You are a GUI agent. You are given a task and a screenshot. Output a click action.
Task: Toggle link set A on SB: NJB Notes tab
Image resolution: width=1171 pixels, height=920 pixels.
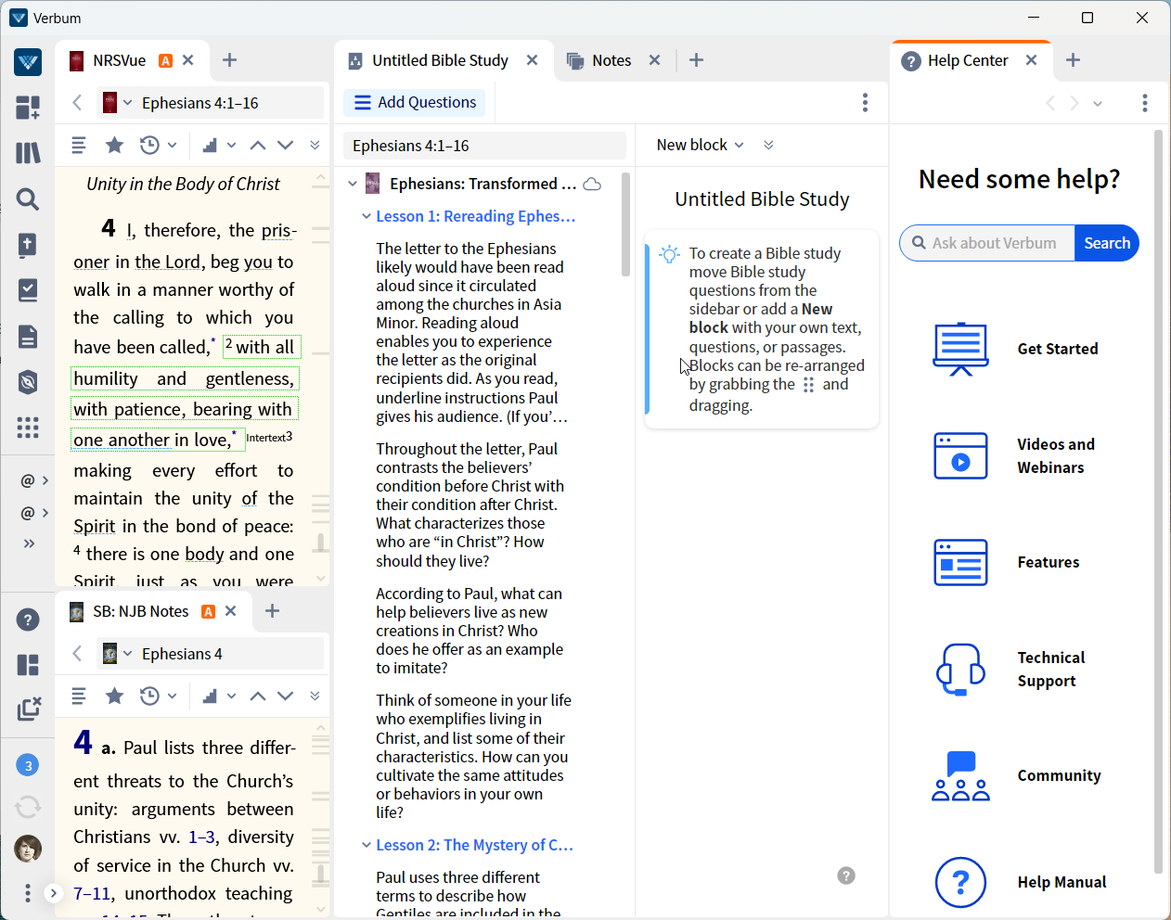(x=209, y=611)
